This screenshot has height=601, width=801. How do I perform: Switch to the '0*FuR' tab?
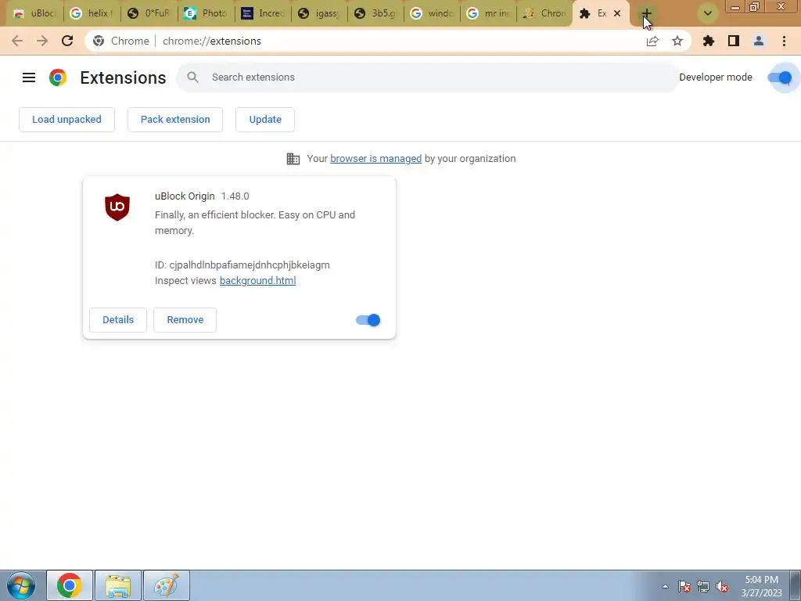(x=148, y=14)
